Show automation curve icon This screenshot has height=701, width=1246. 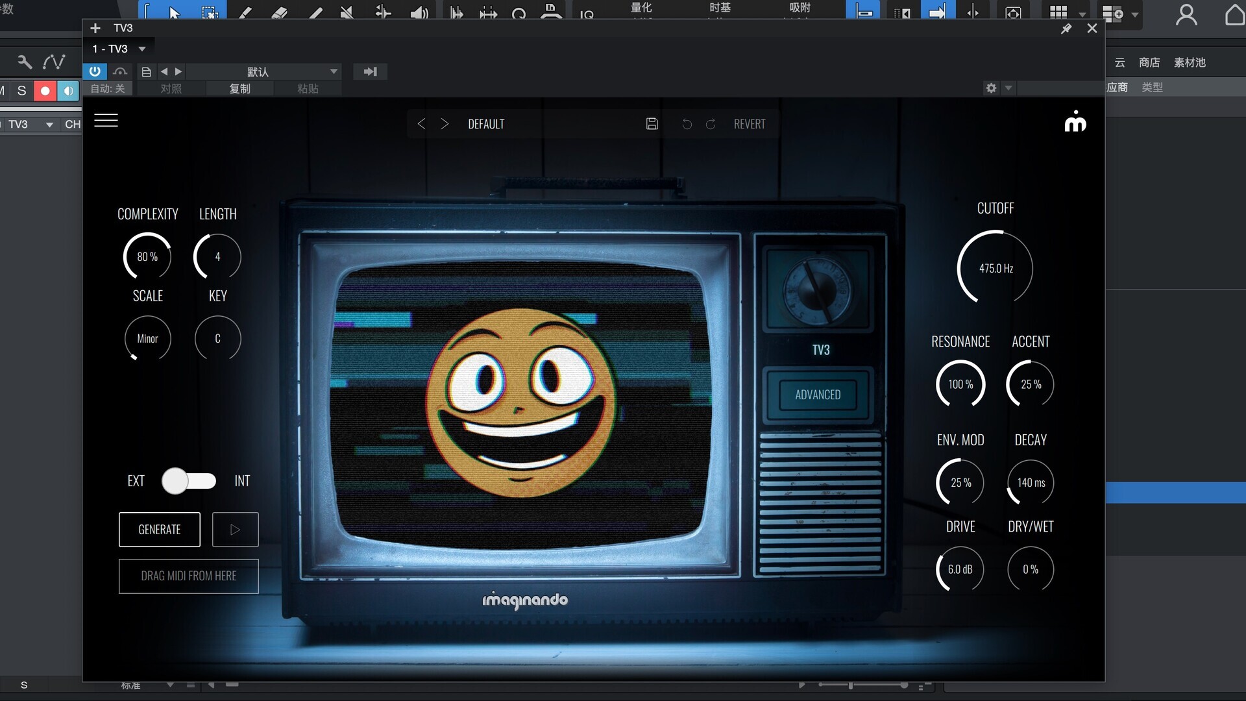(x=54, y=62)
